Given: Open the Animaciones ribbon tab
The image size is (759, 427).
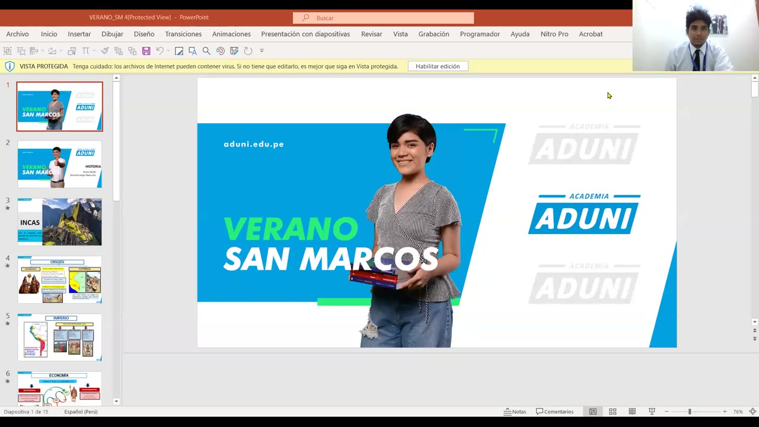Looking at the screenshot, I should (231, 34).
